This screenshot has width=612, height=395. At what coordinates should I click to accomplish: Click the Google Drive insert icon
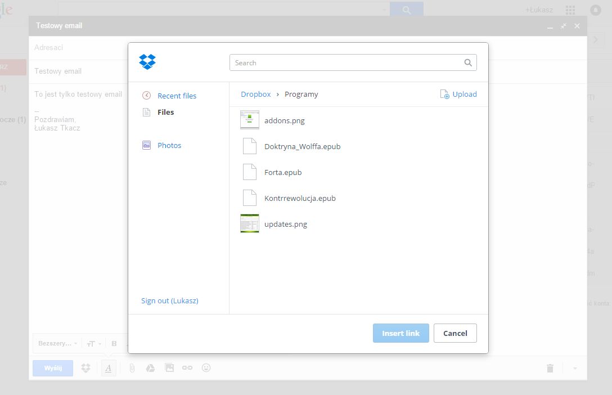tap(150, 368)
